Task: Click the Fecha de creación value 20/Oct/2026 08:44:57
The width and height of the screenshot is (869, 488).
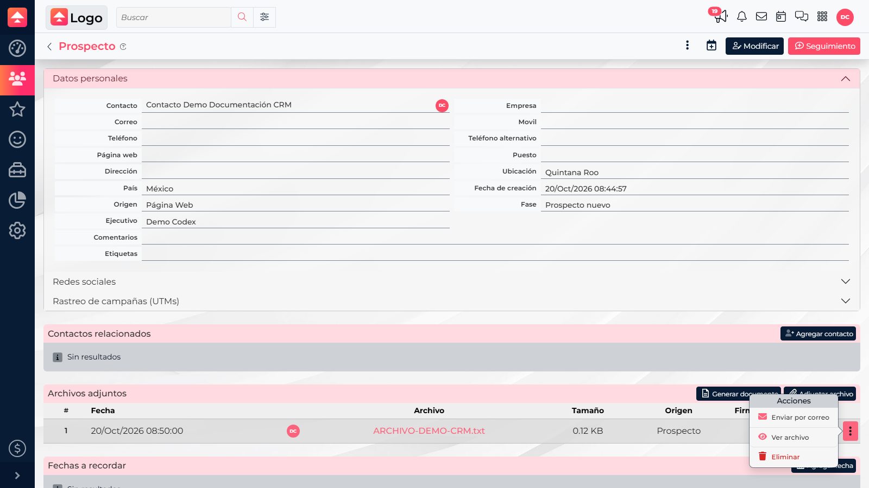Action: pyautogui.click(x=586, y=189)
